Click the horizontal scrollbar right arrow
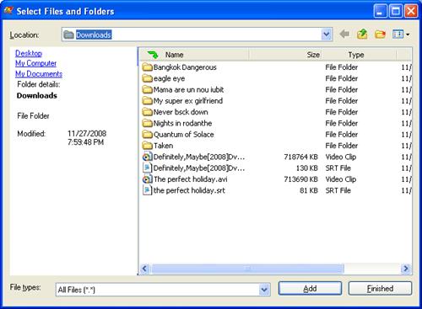 [x=406, y=269]
